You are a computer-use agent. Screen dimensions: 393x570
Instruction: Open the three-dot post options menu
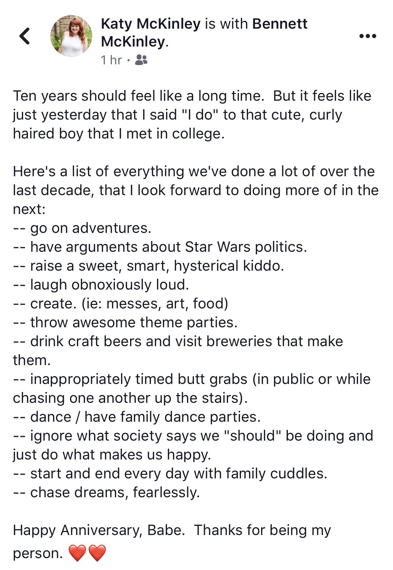pos(367,36)
